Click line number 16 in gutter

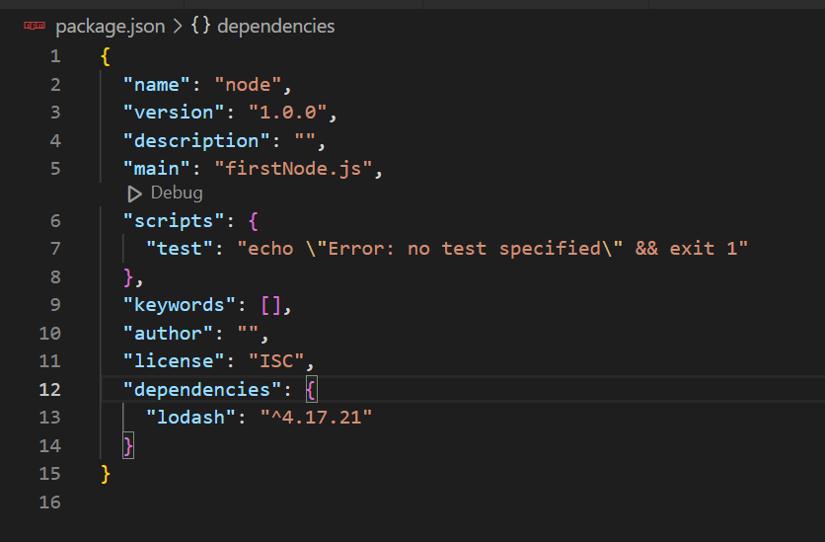coord(50,502)
